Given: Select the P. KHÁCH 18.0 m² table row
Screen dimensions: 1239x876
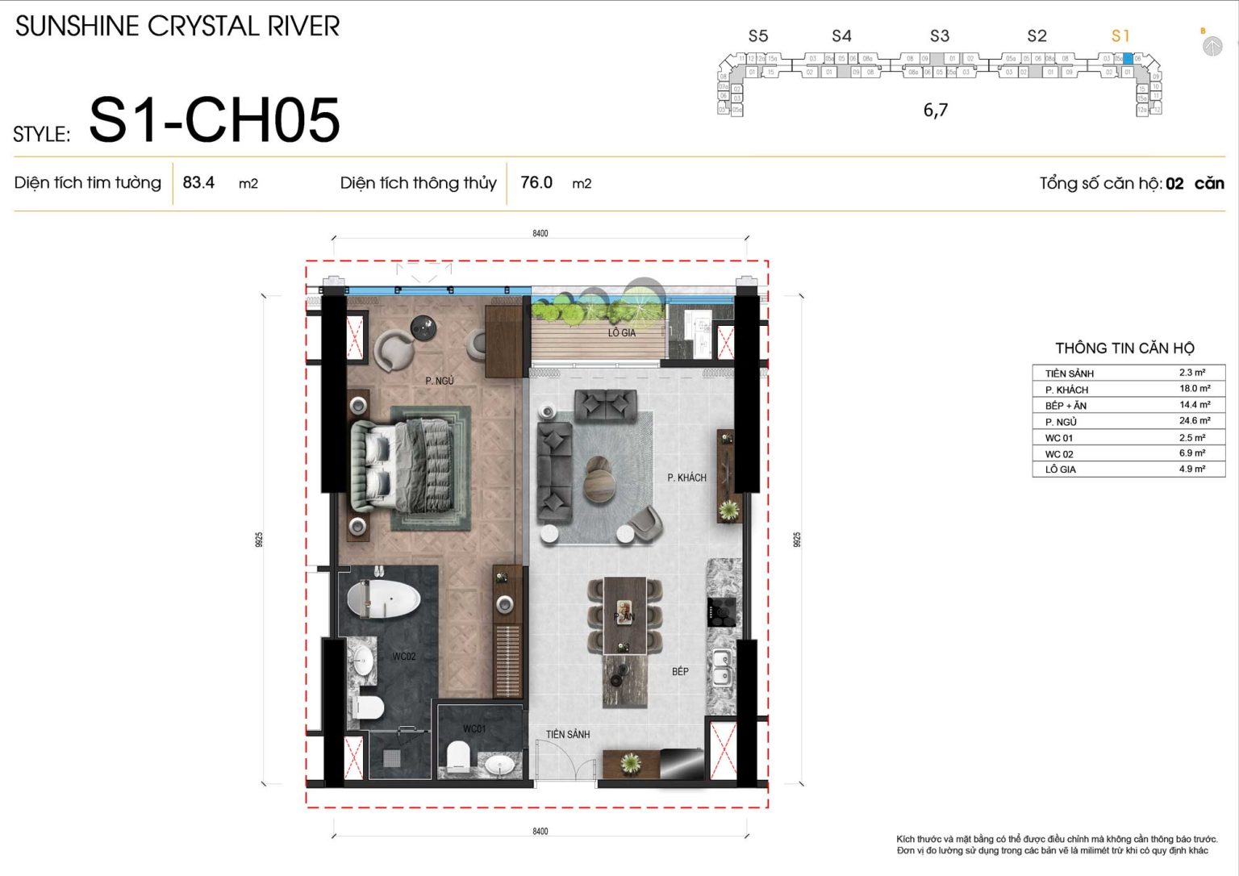Looking at the screenshot, I should click(1128, 389).
